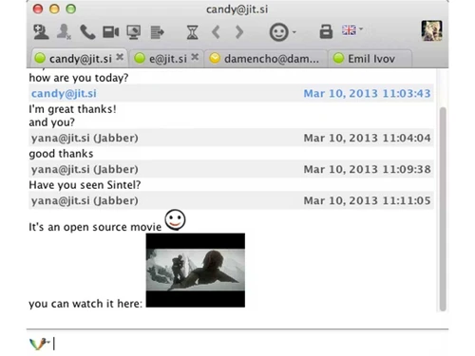Click the Mar 10, 2013 11:03:43 timestamp
Viewport: 475px width, 356px height.
[367, 94]
